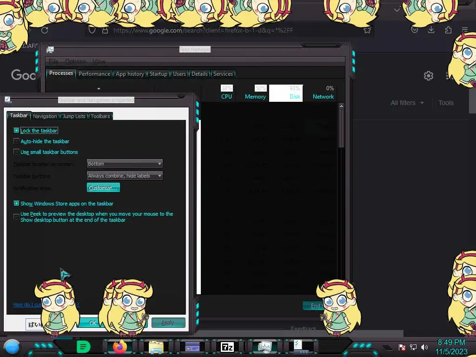Open the Options menu in Task Manager
This screenshot has width=476, height=357.
tap(75, 62)
